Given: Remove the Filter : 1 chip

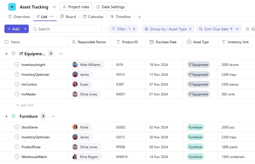Looking at the screenshot, I should point(134,29).
